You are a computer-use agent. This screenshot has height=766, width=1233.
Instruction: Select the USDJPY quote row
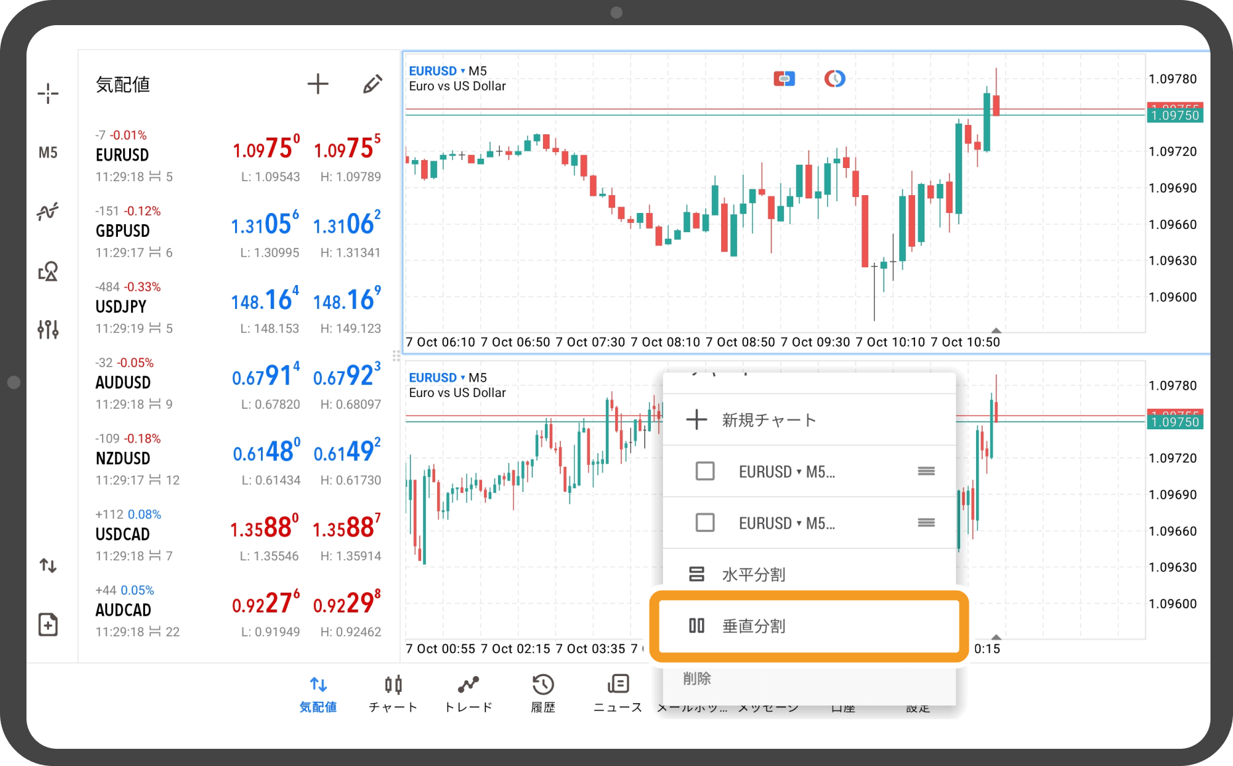pyautogui.click(x=238, y=308)
